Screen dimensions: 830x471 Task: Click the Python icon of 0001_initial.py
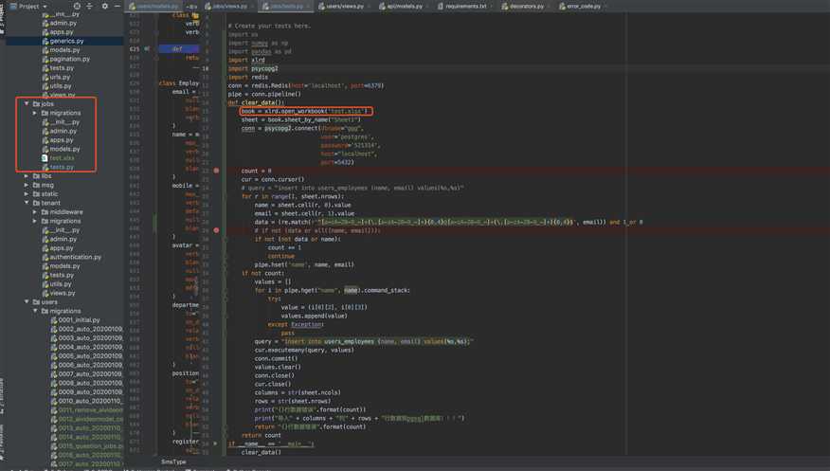(53, 319)
